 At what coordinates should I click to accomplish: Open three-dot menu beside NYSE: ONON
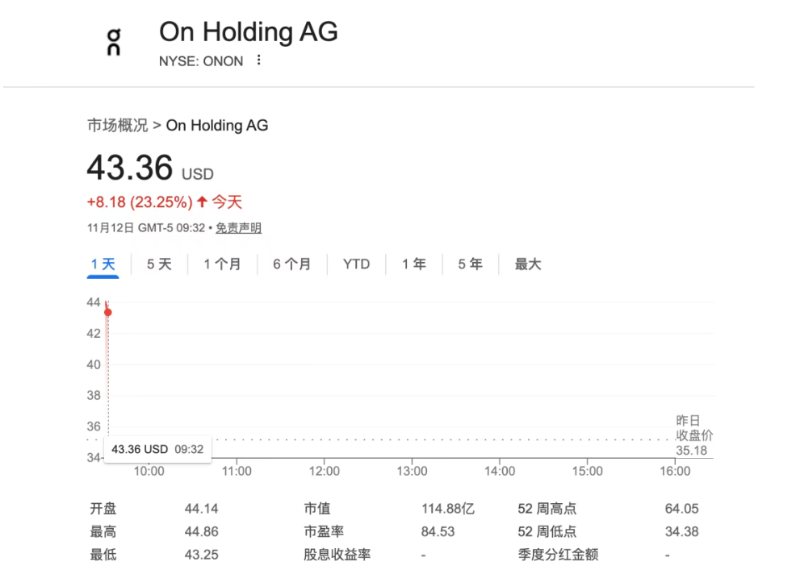pyautogui.click(x=258, y=60)
